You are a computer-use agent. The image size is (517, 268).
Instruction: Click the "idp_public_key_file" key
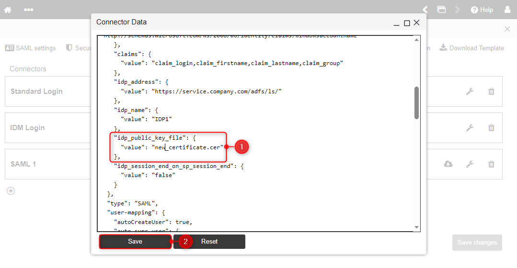click(x=150, y=138)
